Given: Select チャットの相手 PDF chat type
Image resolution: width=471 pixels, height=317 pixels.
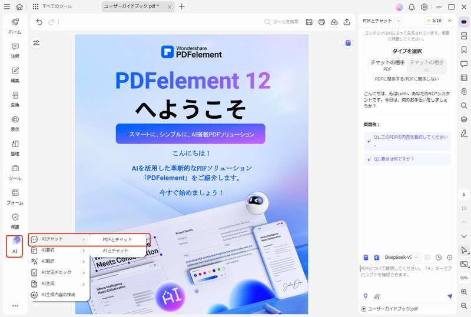Looking at the screenshot, I should coord(387,65).
